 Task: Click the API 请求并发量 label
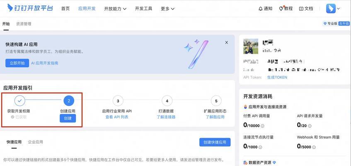point(310,116)
